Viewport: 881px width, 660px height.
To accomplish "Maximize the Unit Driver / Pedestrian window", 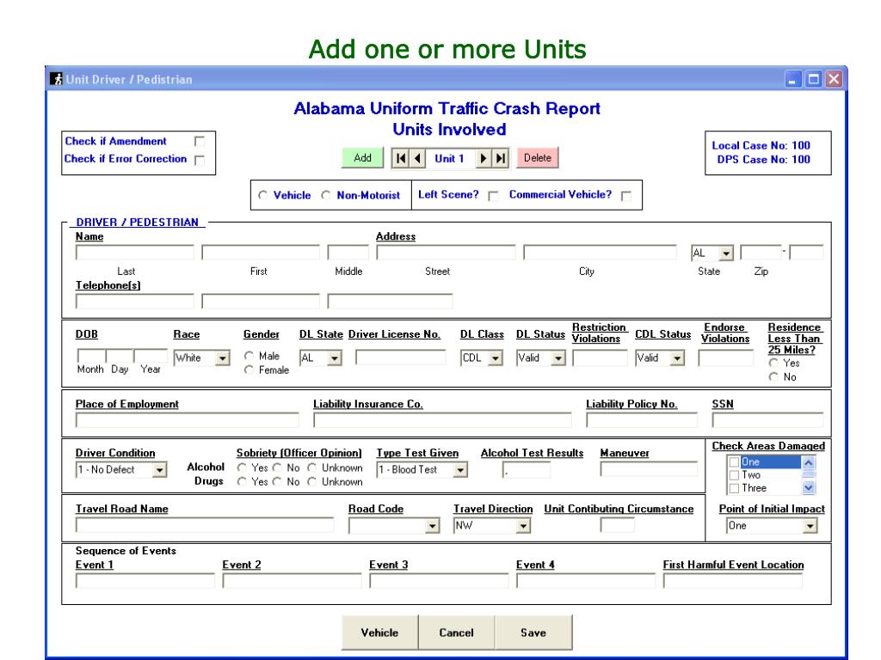I will click(x=813, y=79).
